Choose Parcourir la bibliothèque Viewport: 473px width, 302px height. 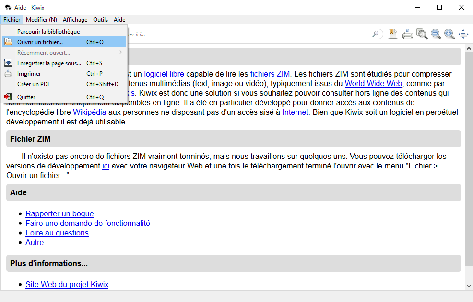64,31
